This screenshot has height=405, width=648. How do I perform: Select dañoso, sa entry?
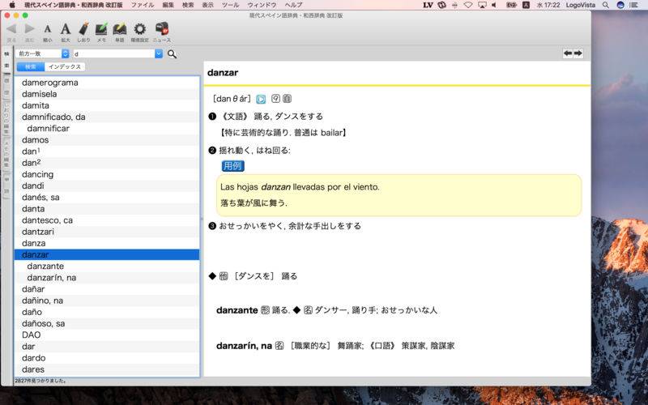[x=107, y=323]
